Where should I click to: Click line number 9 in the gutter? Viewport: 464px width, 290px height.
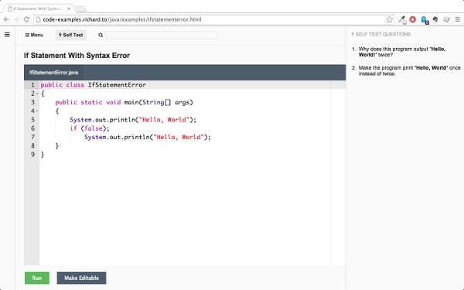(x=32, y=155)
